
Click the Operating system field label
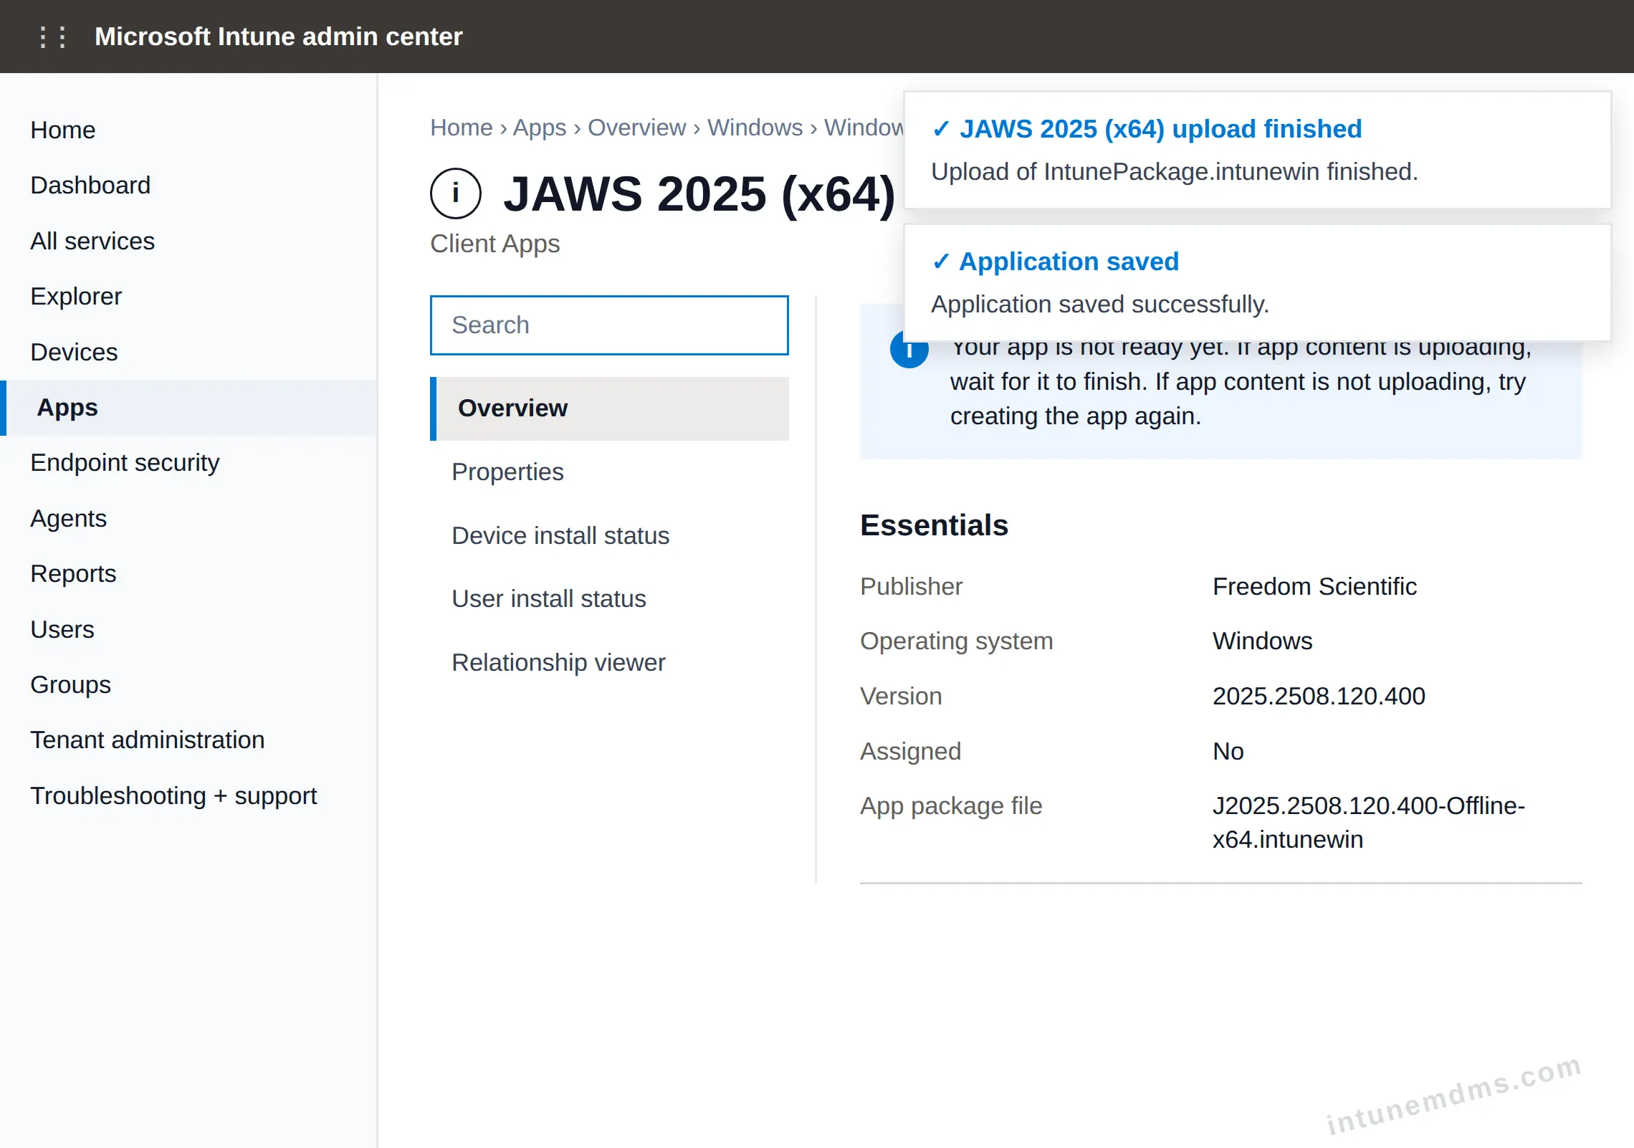957,641
